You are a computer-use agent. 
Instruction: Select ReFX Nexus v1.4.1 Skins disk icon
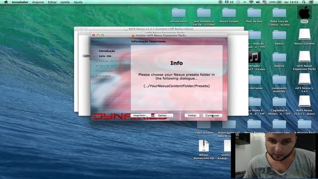point(304,101)
